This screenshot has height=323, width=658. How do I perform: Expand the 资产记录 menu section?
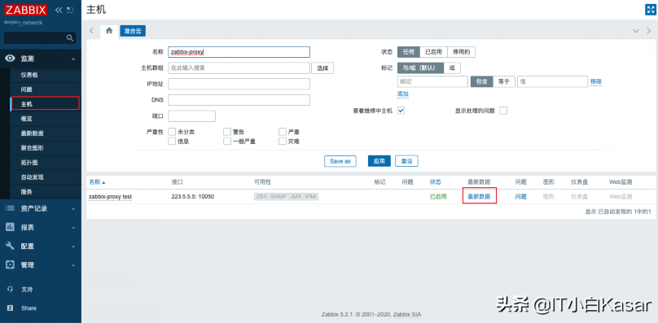tap(73, 209)
